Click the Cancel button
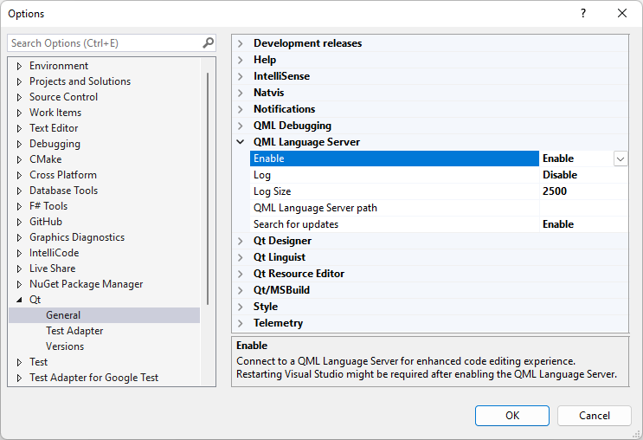Screen dimensions: 643x440 [595, 416]
